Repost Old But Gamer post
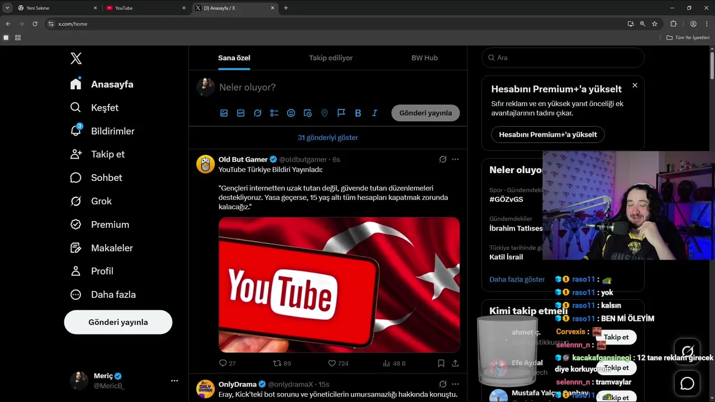 (x=282, y=363)
